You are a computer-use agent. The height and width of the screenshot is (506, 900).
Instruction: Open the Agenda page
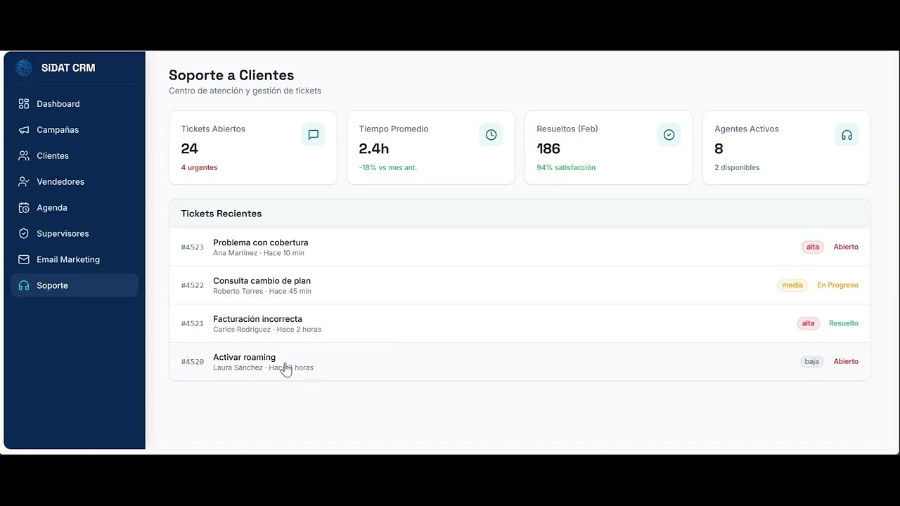(75, 207)
